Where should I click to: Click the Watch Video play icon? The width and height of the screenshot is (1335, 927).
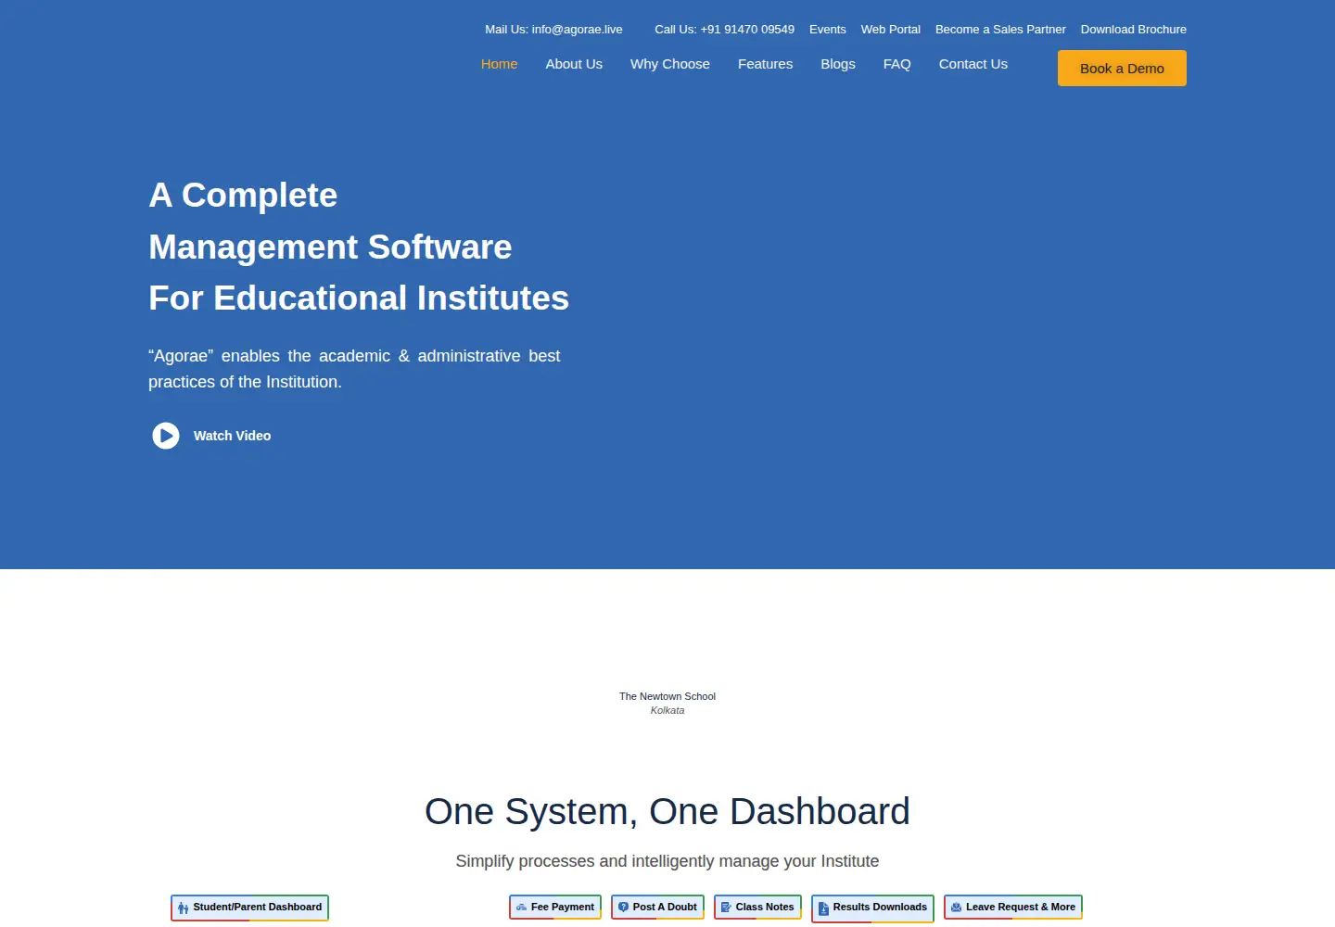point(166,436)
